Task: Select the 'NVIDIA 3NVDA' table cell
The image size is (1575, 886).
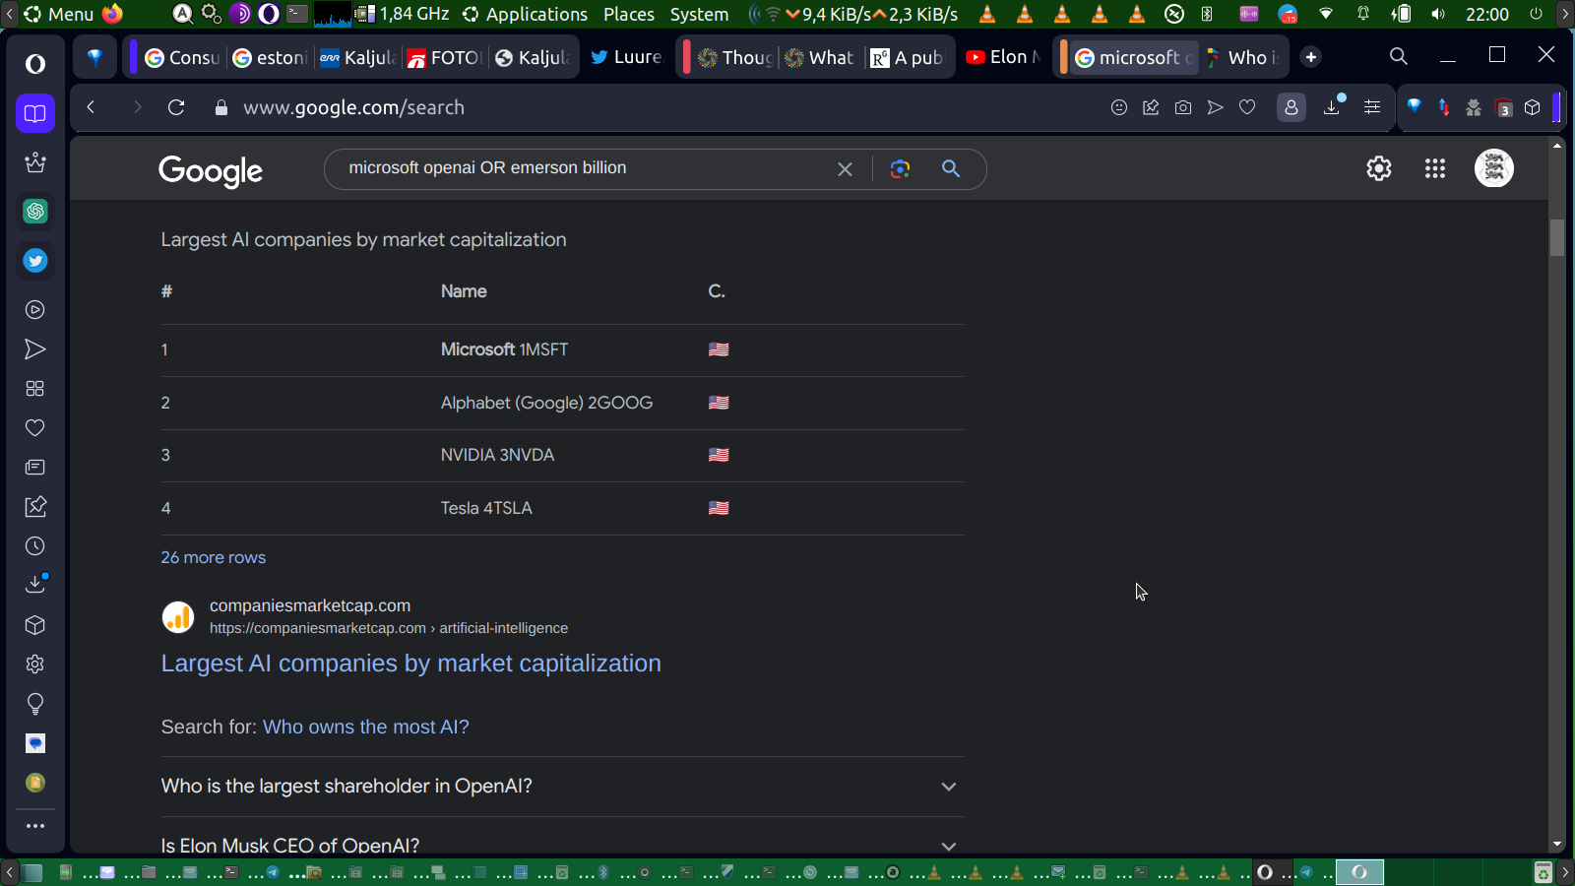Action: pos(497,455)
